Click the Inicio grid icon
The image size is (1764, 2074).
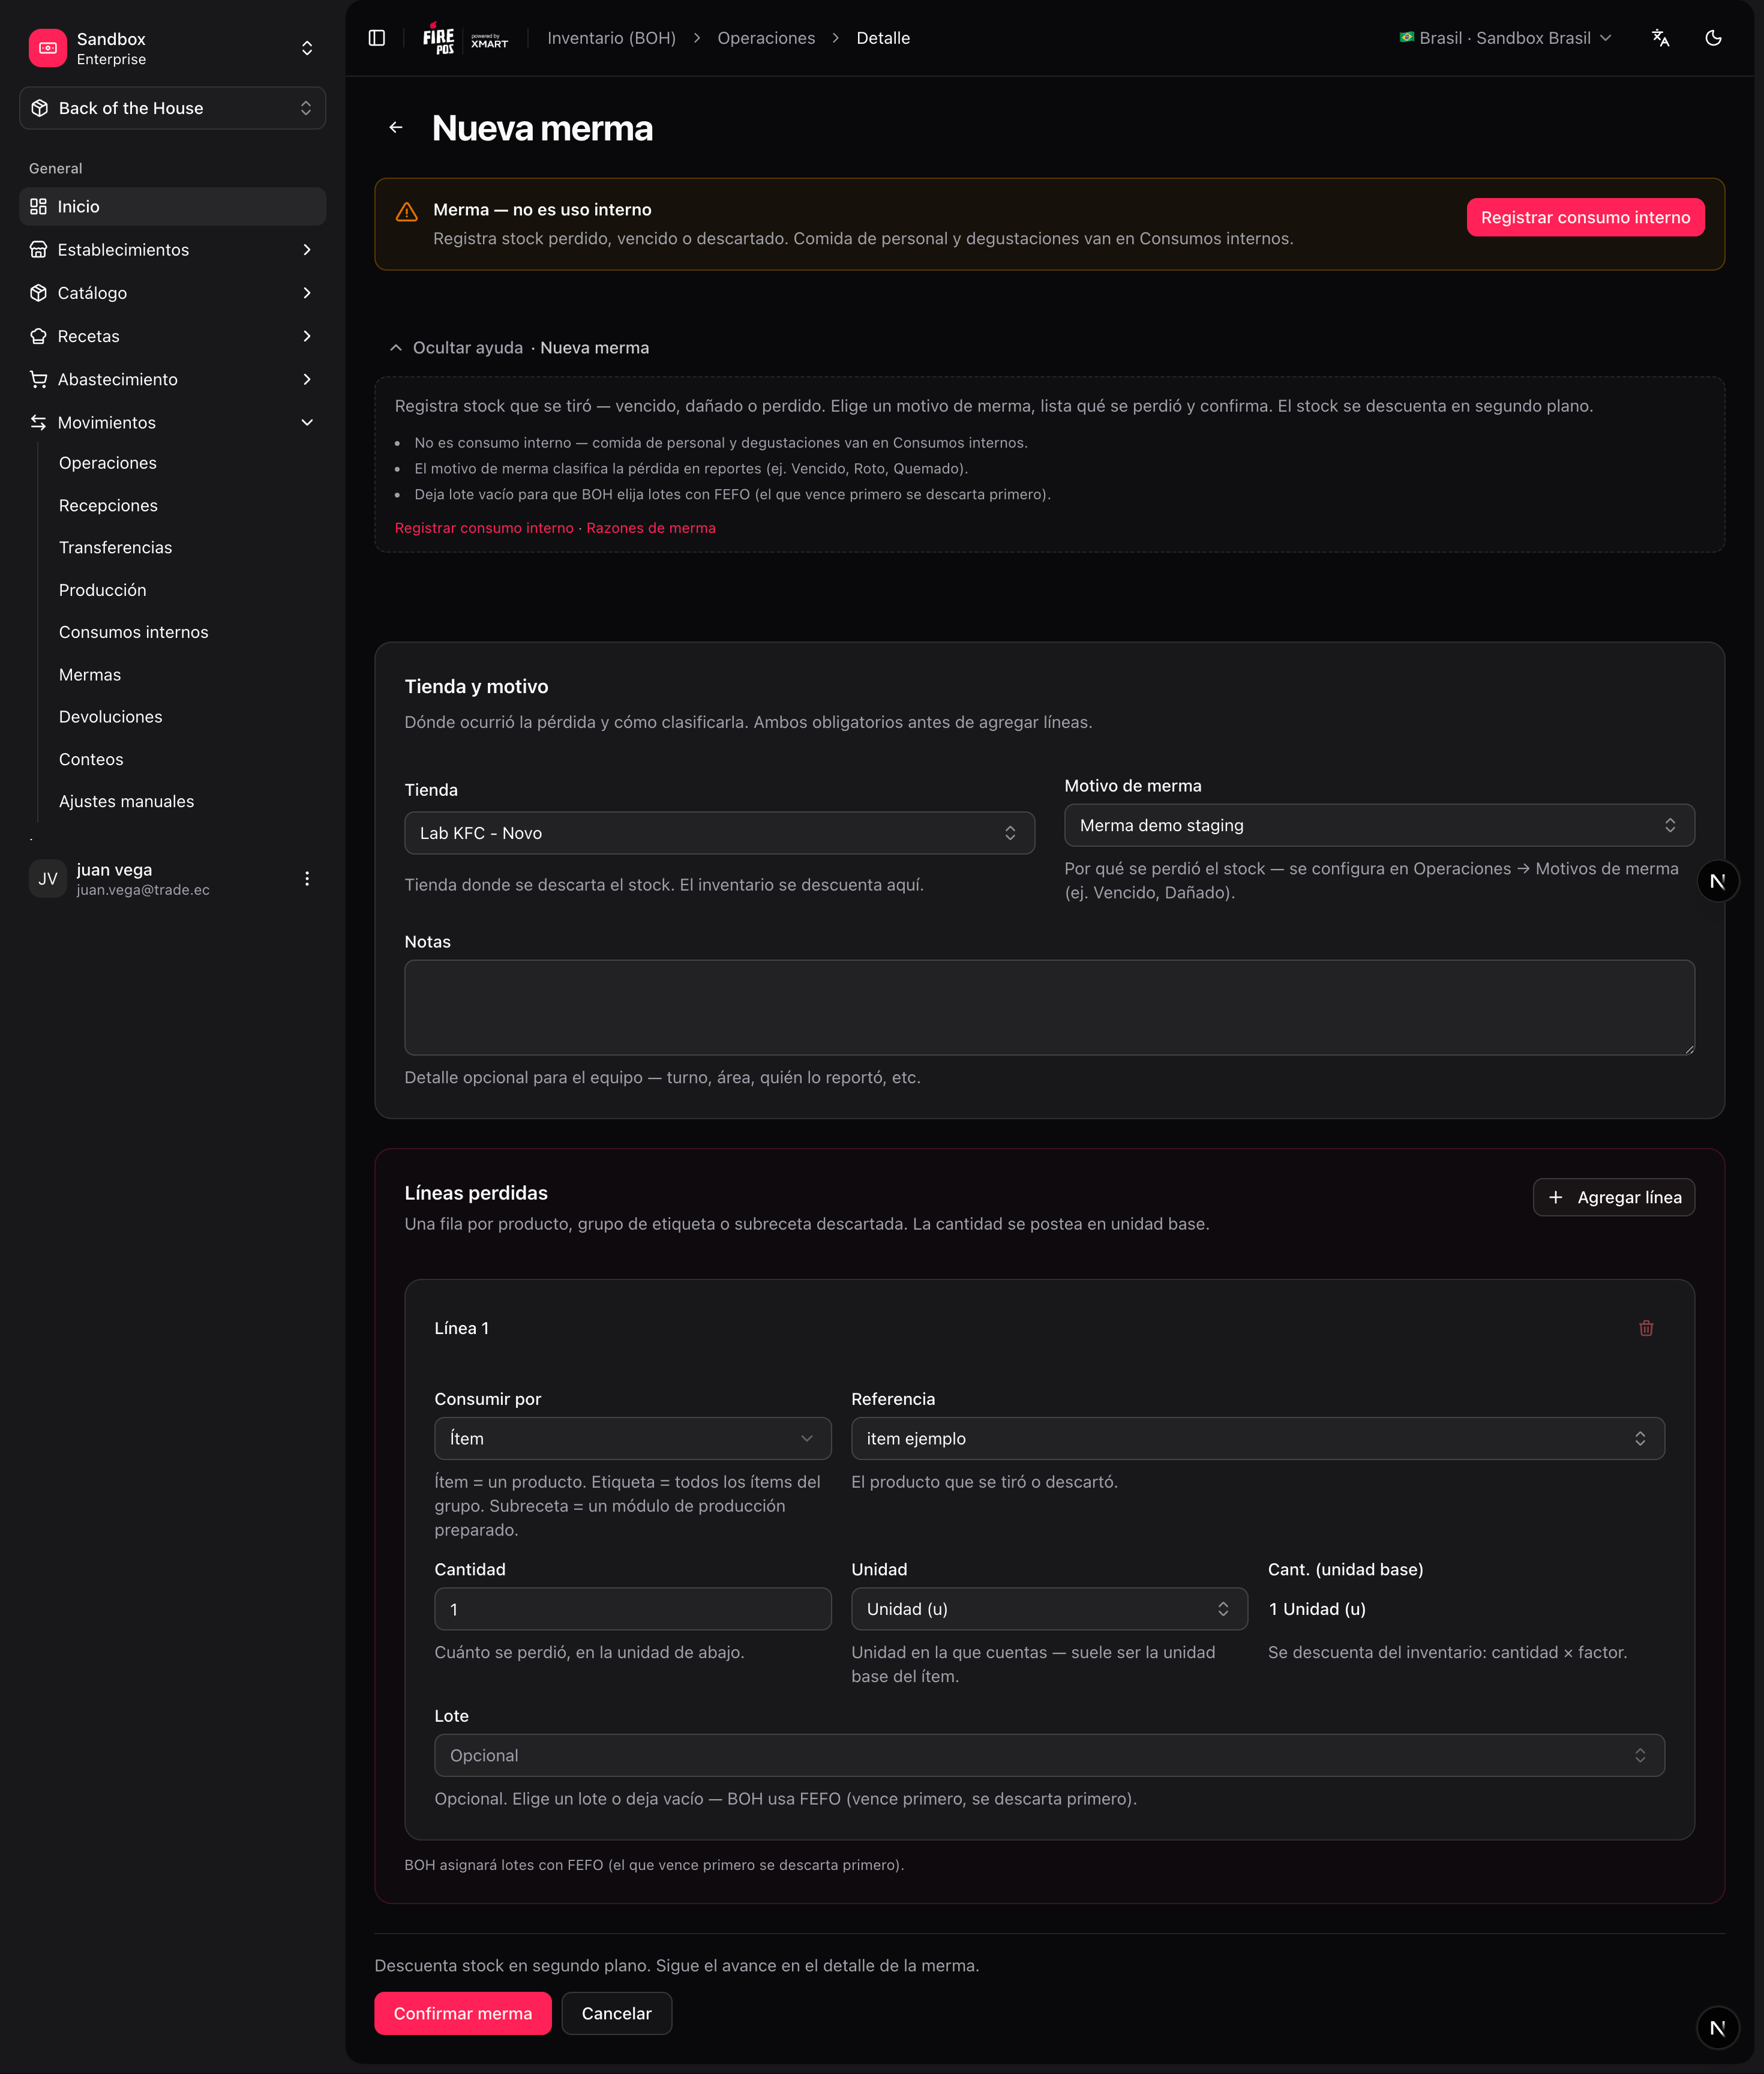click(38, 207)
